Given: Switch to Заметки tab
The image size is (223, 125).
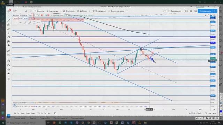Looking at the screenshot, I should click(33, 118).
